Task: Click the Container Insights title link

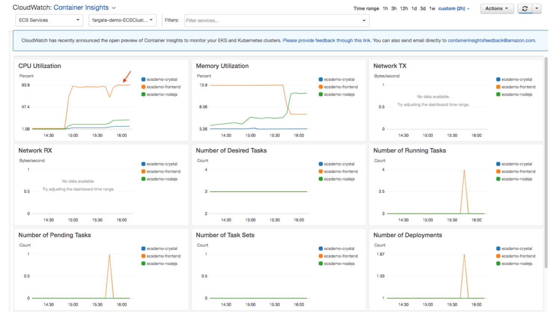Action: (81, 7)
